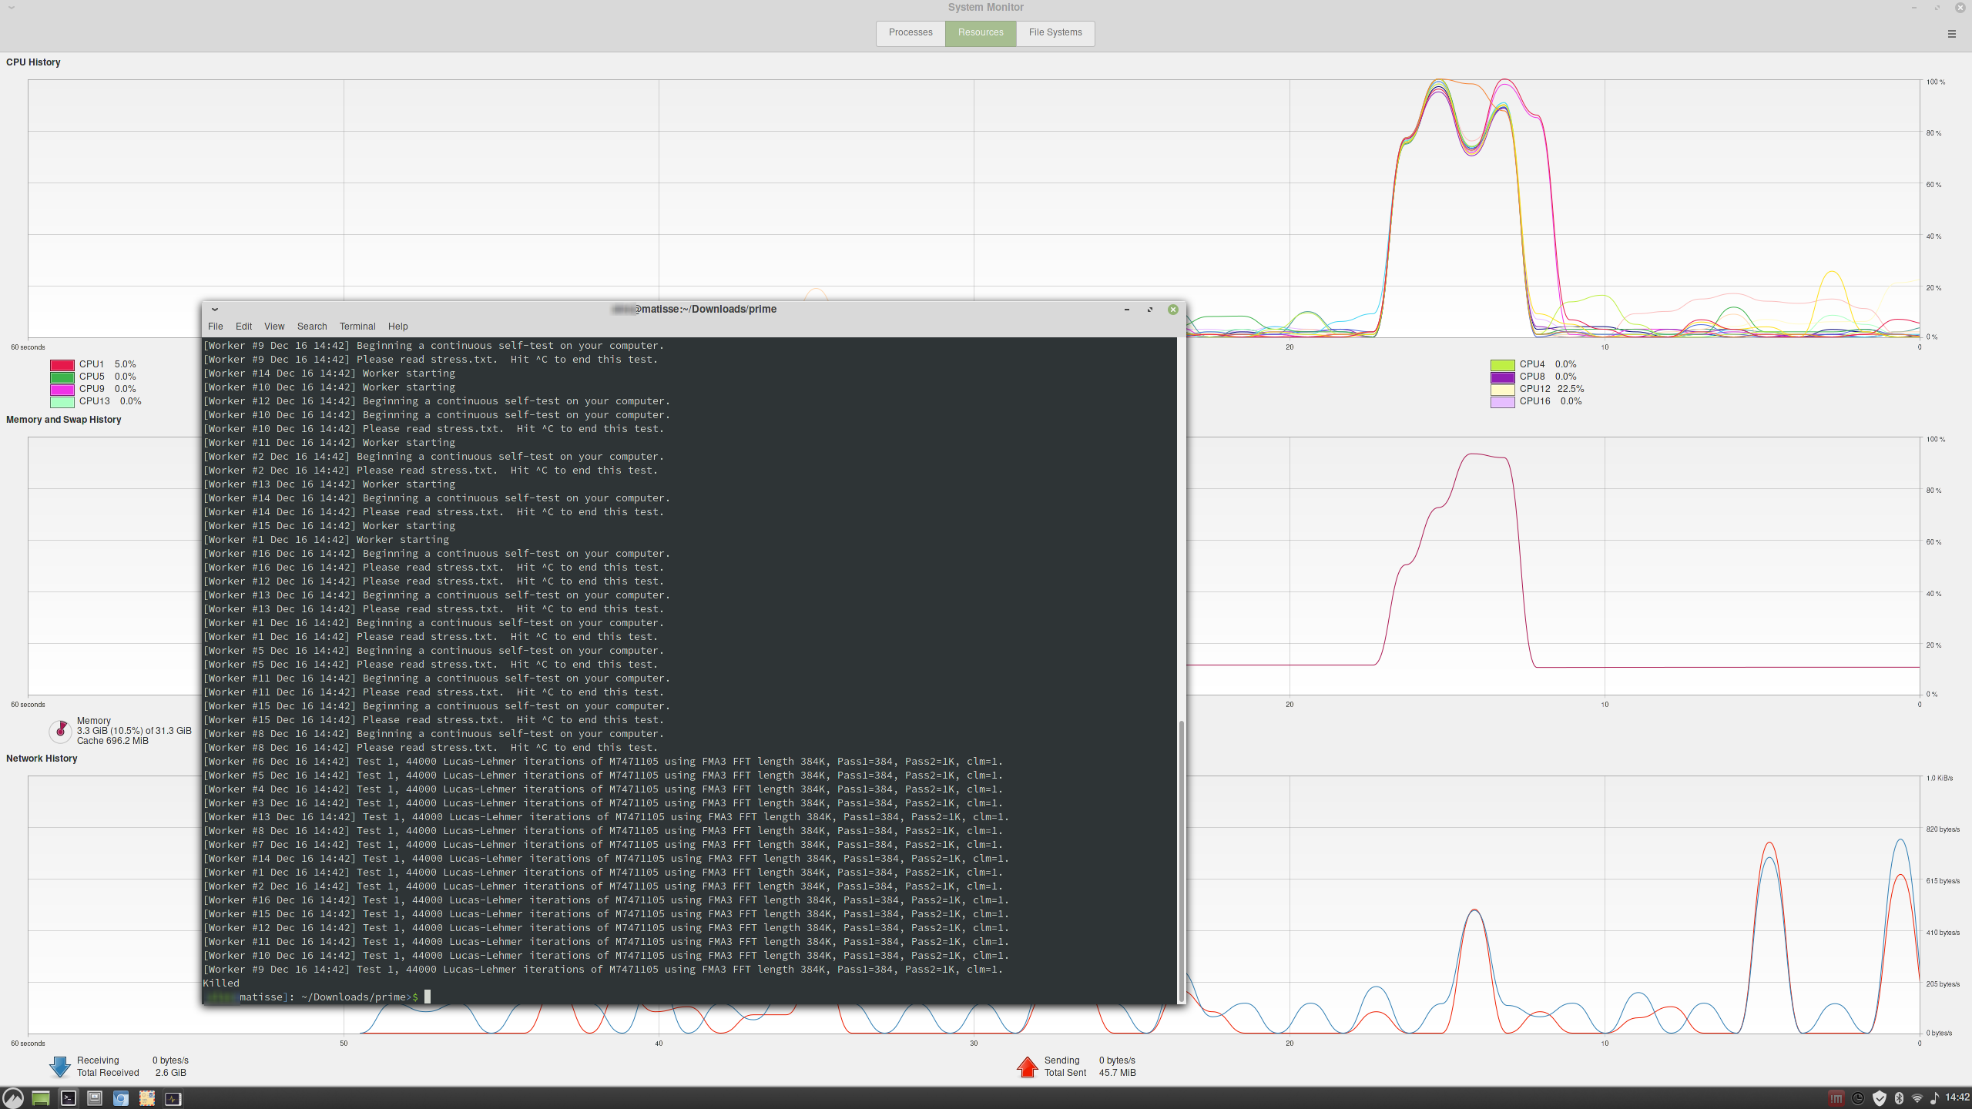
Task: Click the CPU1 red color swatch
Action: 62,365
